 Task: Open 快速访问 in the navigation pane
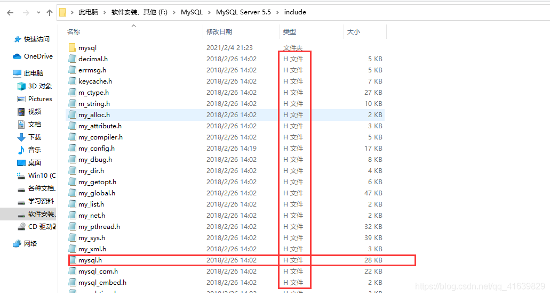tap(32, 39)
